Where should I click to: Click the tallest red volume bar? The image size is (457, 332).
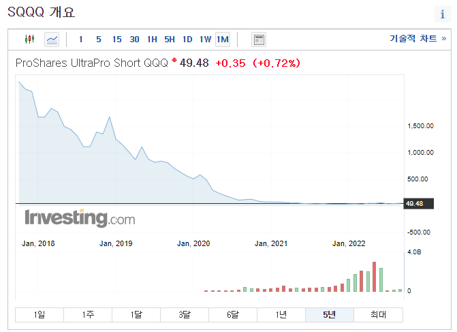(374, 277)
